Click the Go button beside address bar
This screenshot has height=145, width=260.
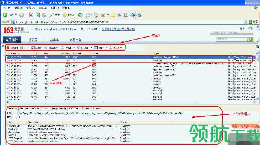click(254, 22)
